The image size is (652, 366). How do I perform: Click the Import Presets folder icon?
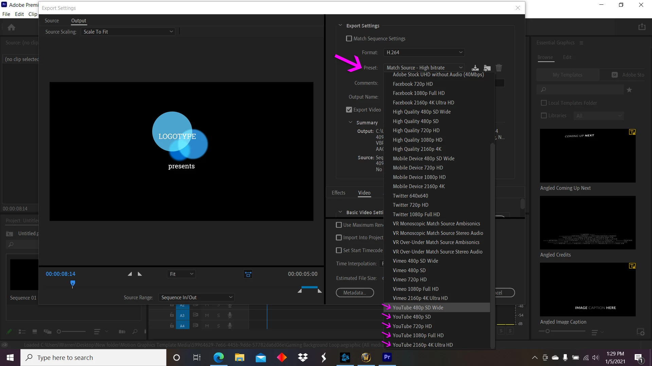click(x=487, y=68)
